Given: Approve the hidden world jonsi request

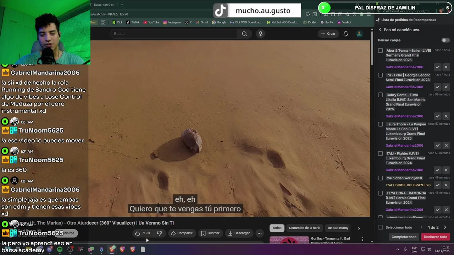Looking at the screenshot, I should (438, 185).
